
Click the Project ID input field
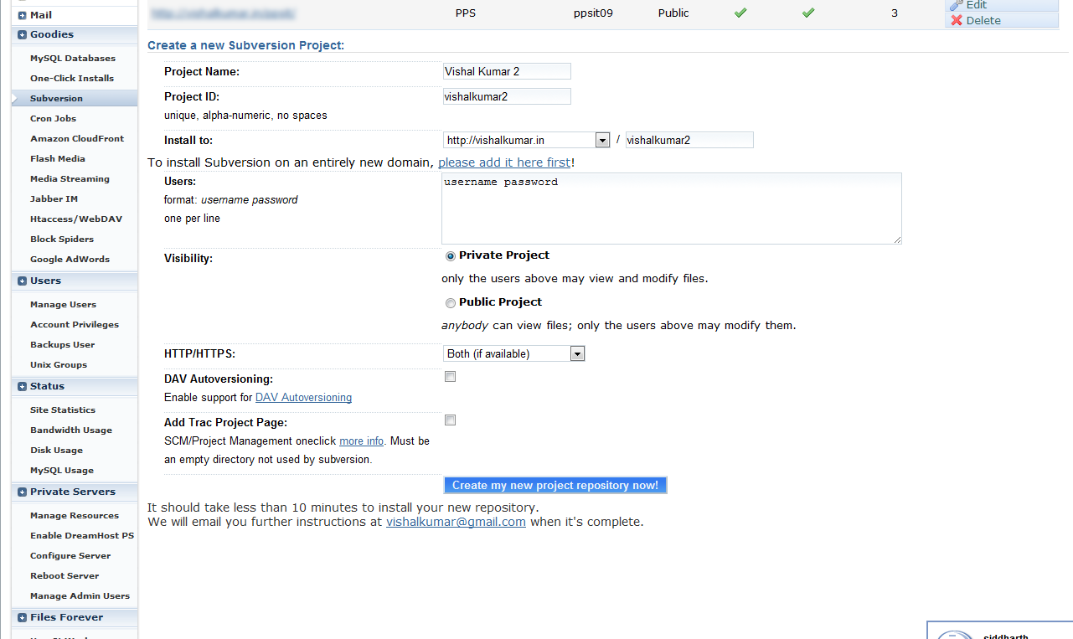(x=507, y=96)
